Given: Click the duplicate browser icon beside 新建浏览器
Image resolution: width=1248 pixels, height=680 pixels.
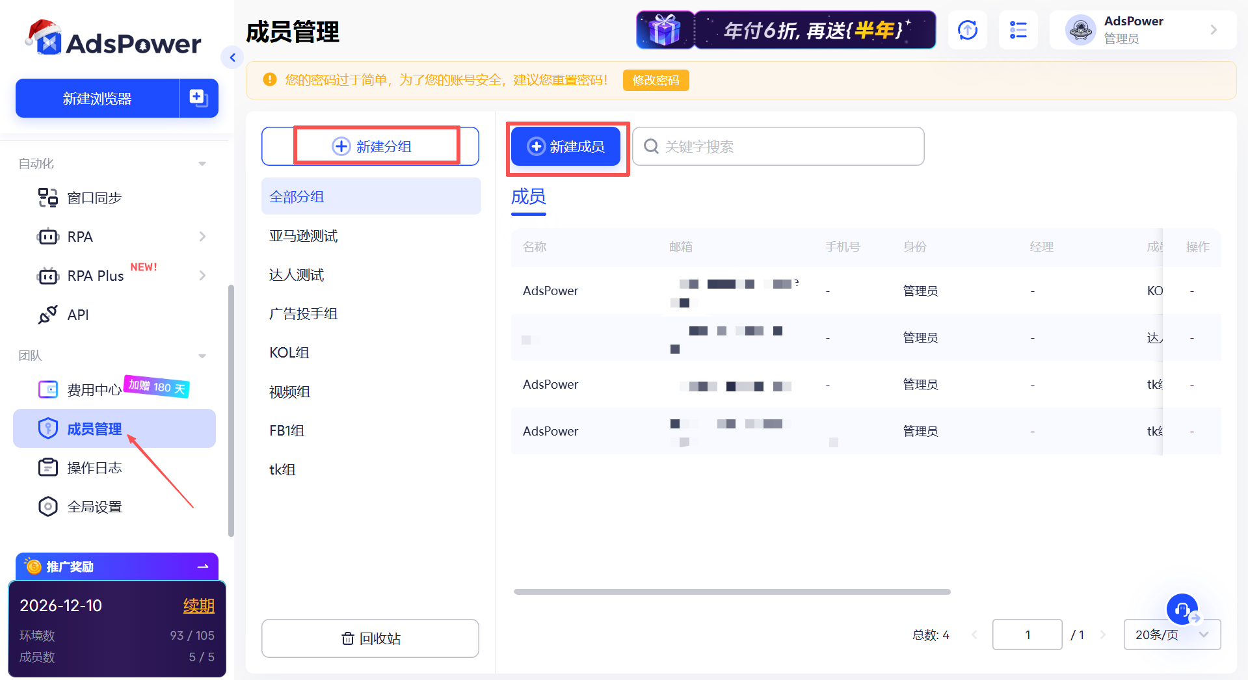Looking at the screenshot, I should coord(198,98).
